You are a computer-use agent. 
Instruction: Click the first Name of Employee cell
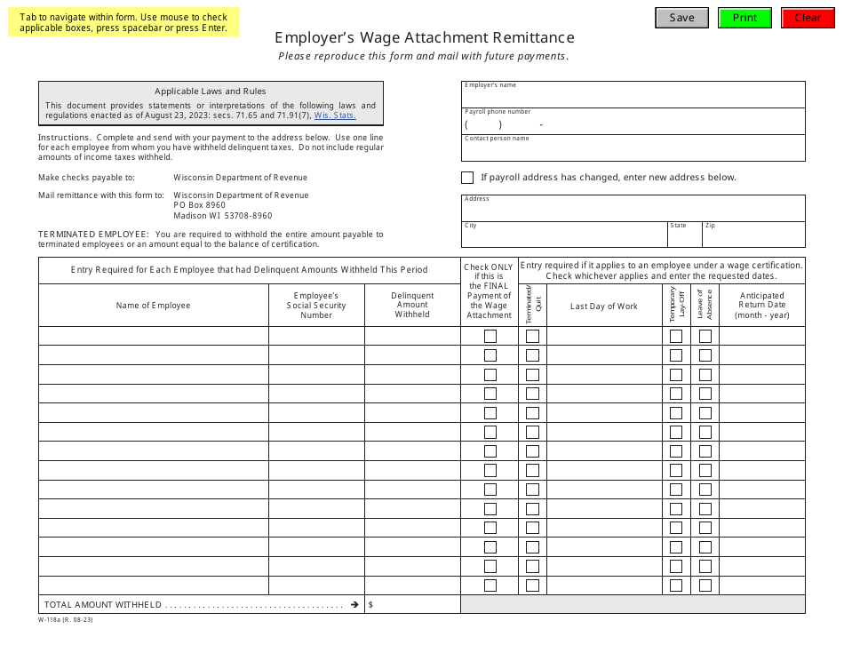click(x=151, y=336)
